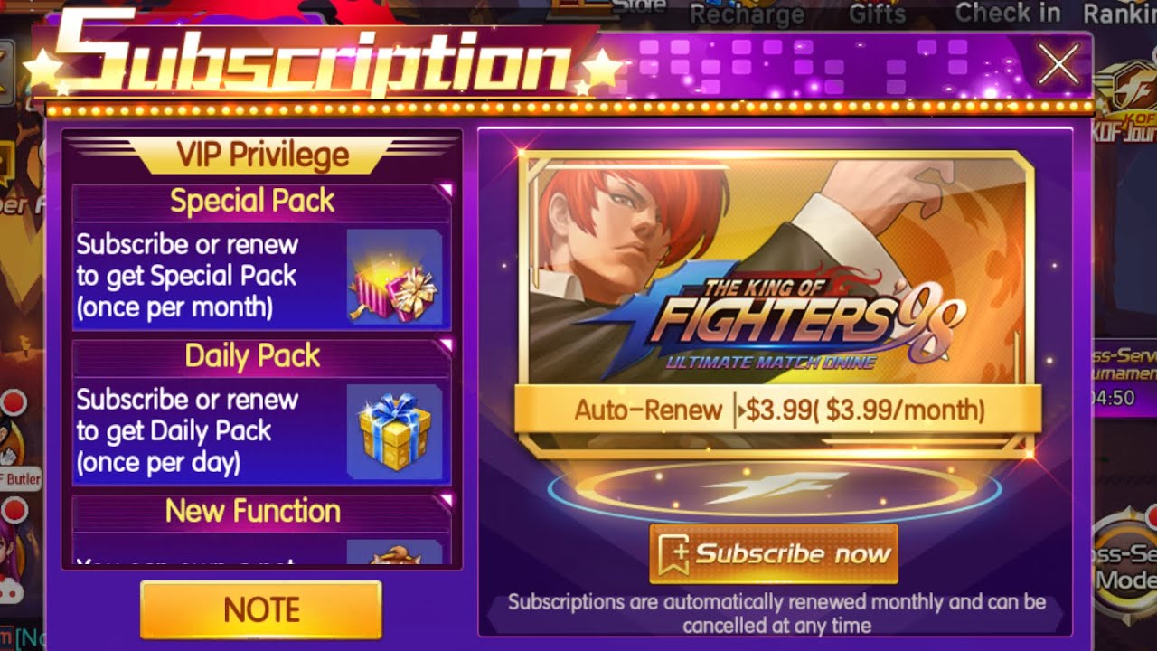This screenshot has height=651, width=1157.
Task: Open the Ranking menu at top
Action: click(1119, 14)
